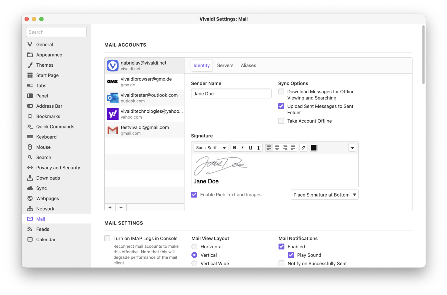Enable Download Messages for Offline Viewing
This screenshot has width=447, height=295.
(281, 92)
